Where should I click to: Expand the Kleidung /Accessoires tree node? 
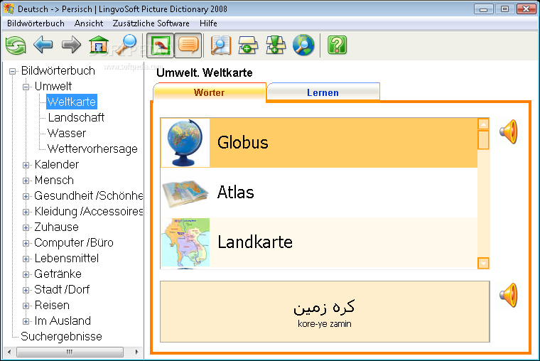(x=26, y=212)
